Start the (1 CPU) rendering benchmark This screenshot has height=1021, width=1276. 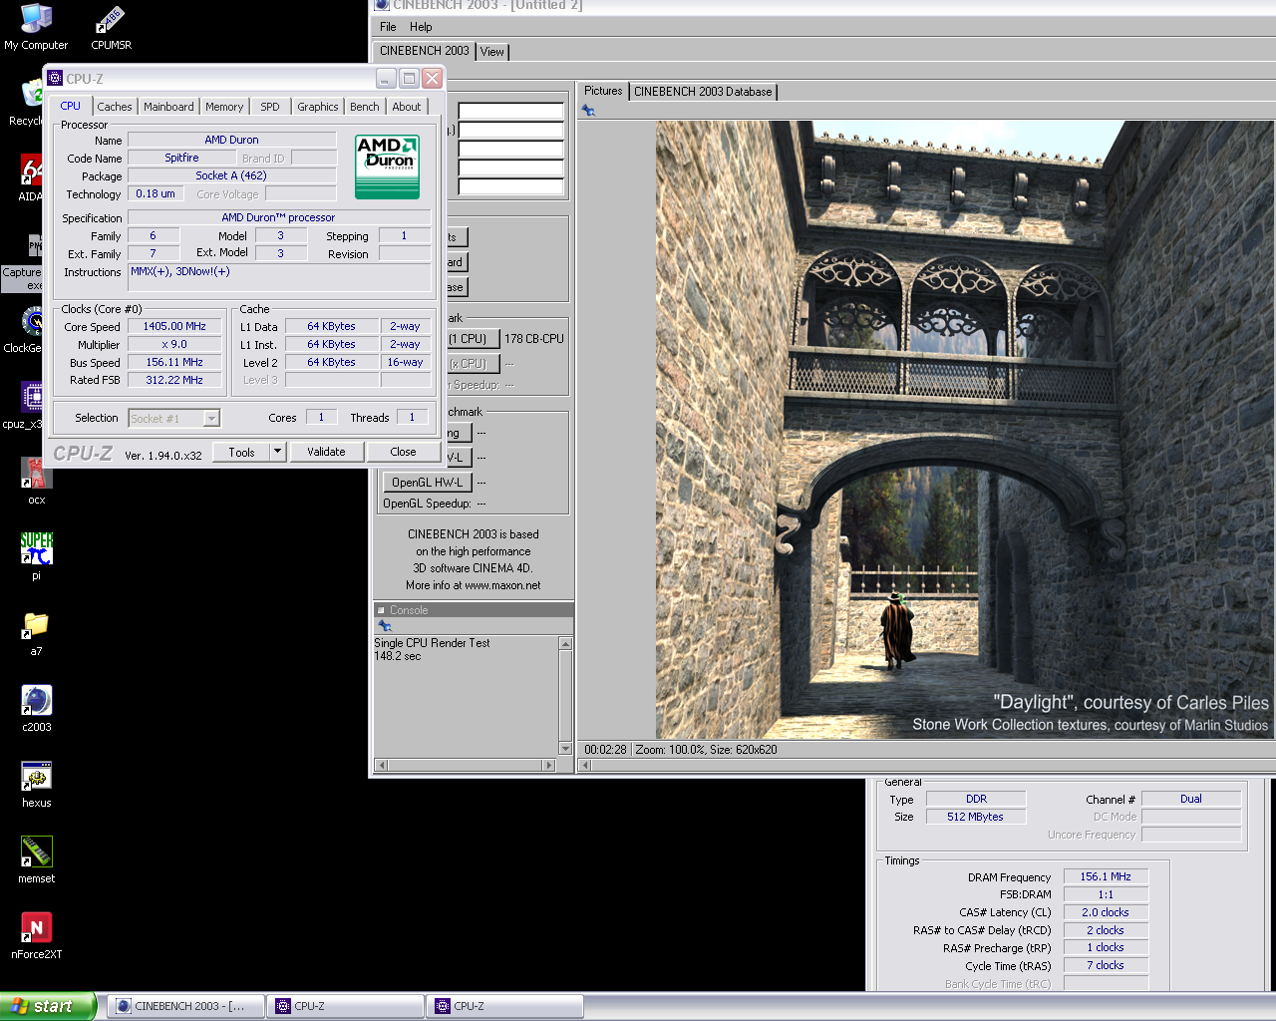tap(472, 339)
